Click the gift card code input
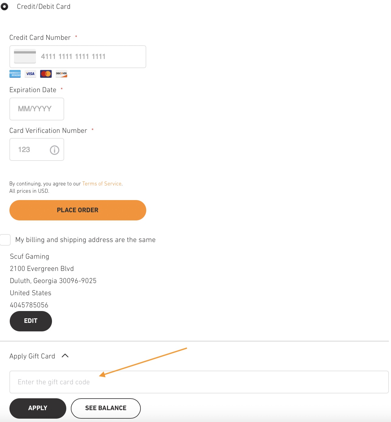 (199, 382)
